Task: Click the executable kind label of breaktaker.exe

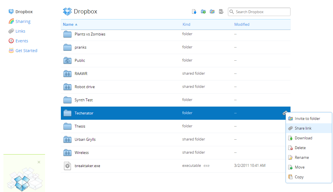Action: [191, 166]
